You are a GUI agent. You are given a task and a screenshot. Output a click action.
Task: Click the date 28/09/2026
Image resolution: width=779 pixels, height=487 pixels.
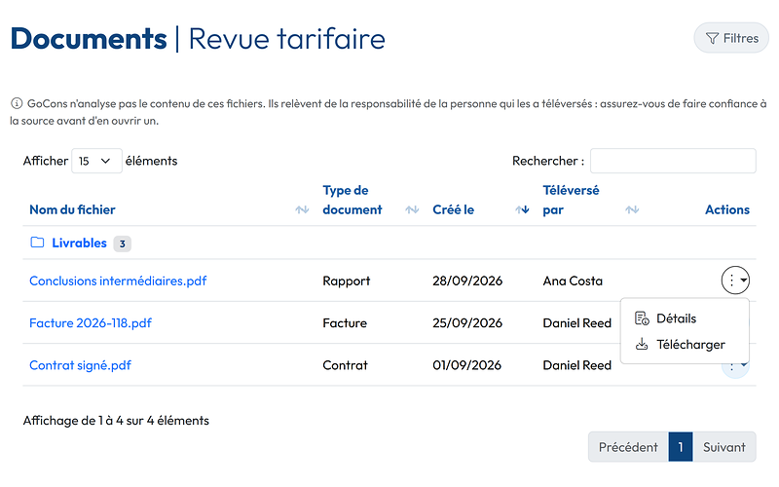coord(467,281)
